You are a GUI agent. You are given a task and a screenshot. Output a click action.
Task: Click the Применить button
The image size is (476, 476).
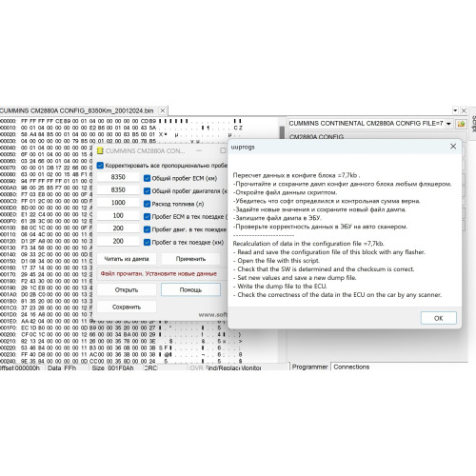[190, 259]
